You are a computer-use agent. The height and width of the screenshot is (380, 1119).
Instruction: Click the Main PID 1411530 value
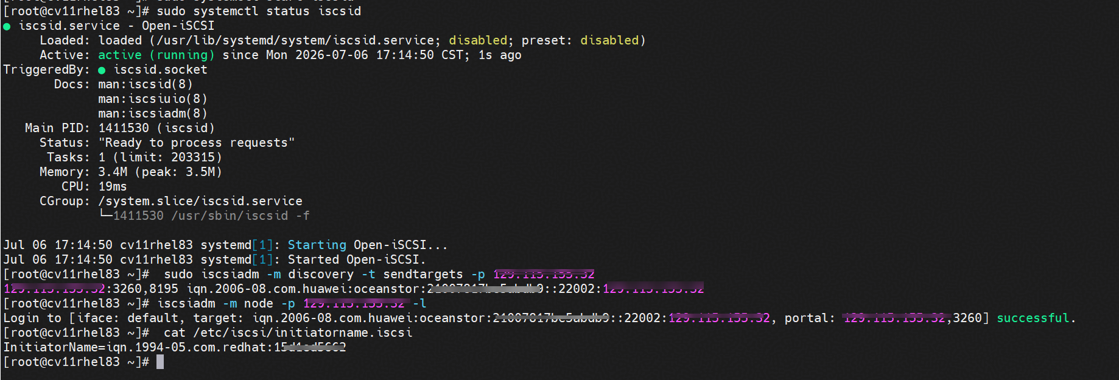point(124,128)
